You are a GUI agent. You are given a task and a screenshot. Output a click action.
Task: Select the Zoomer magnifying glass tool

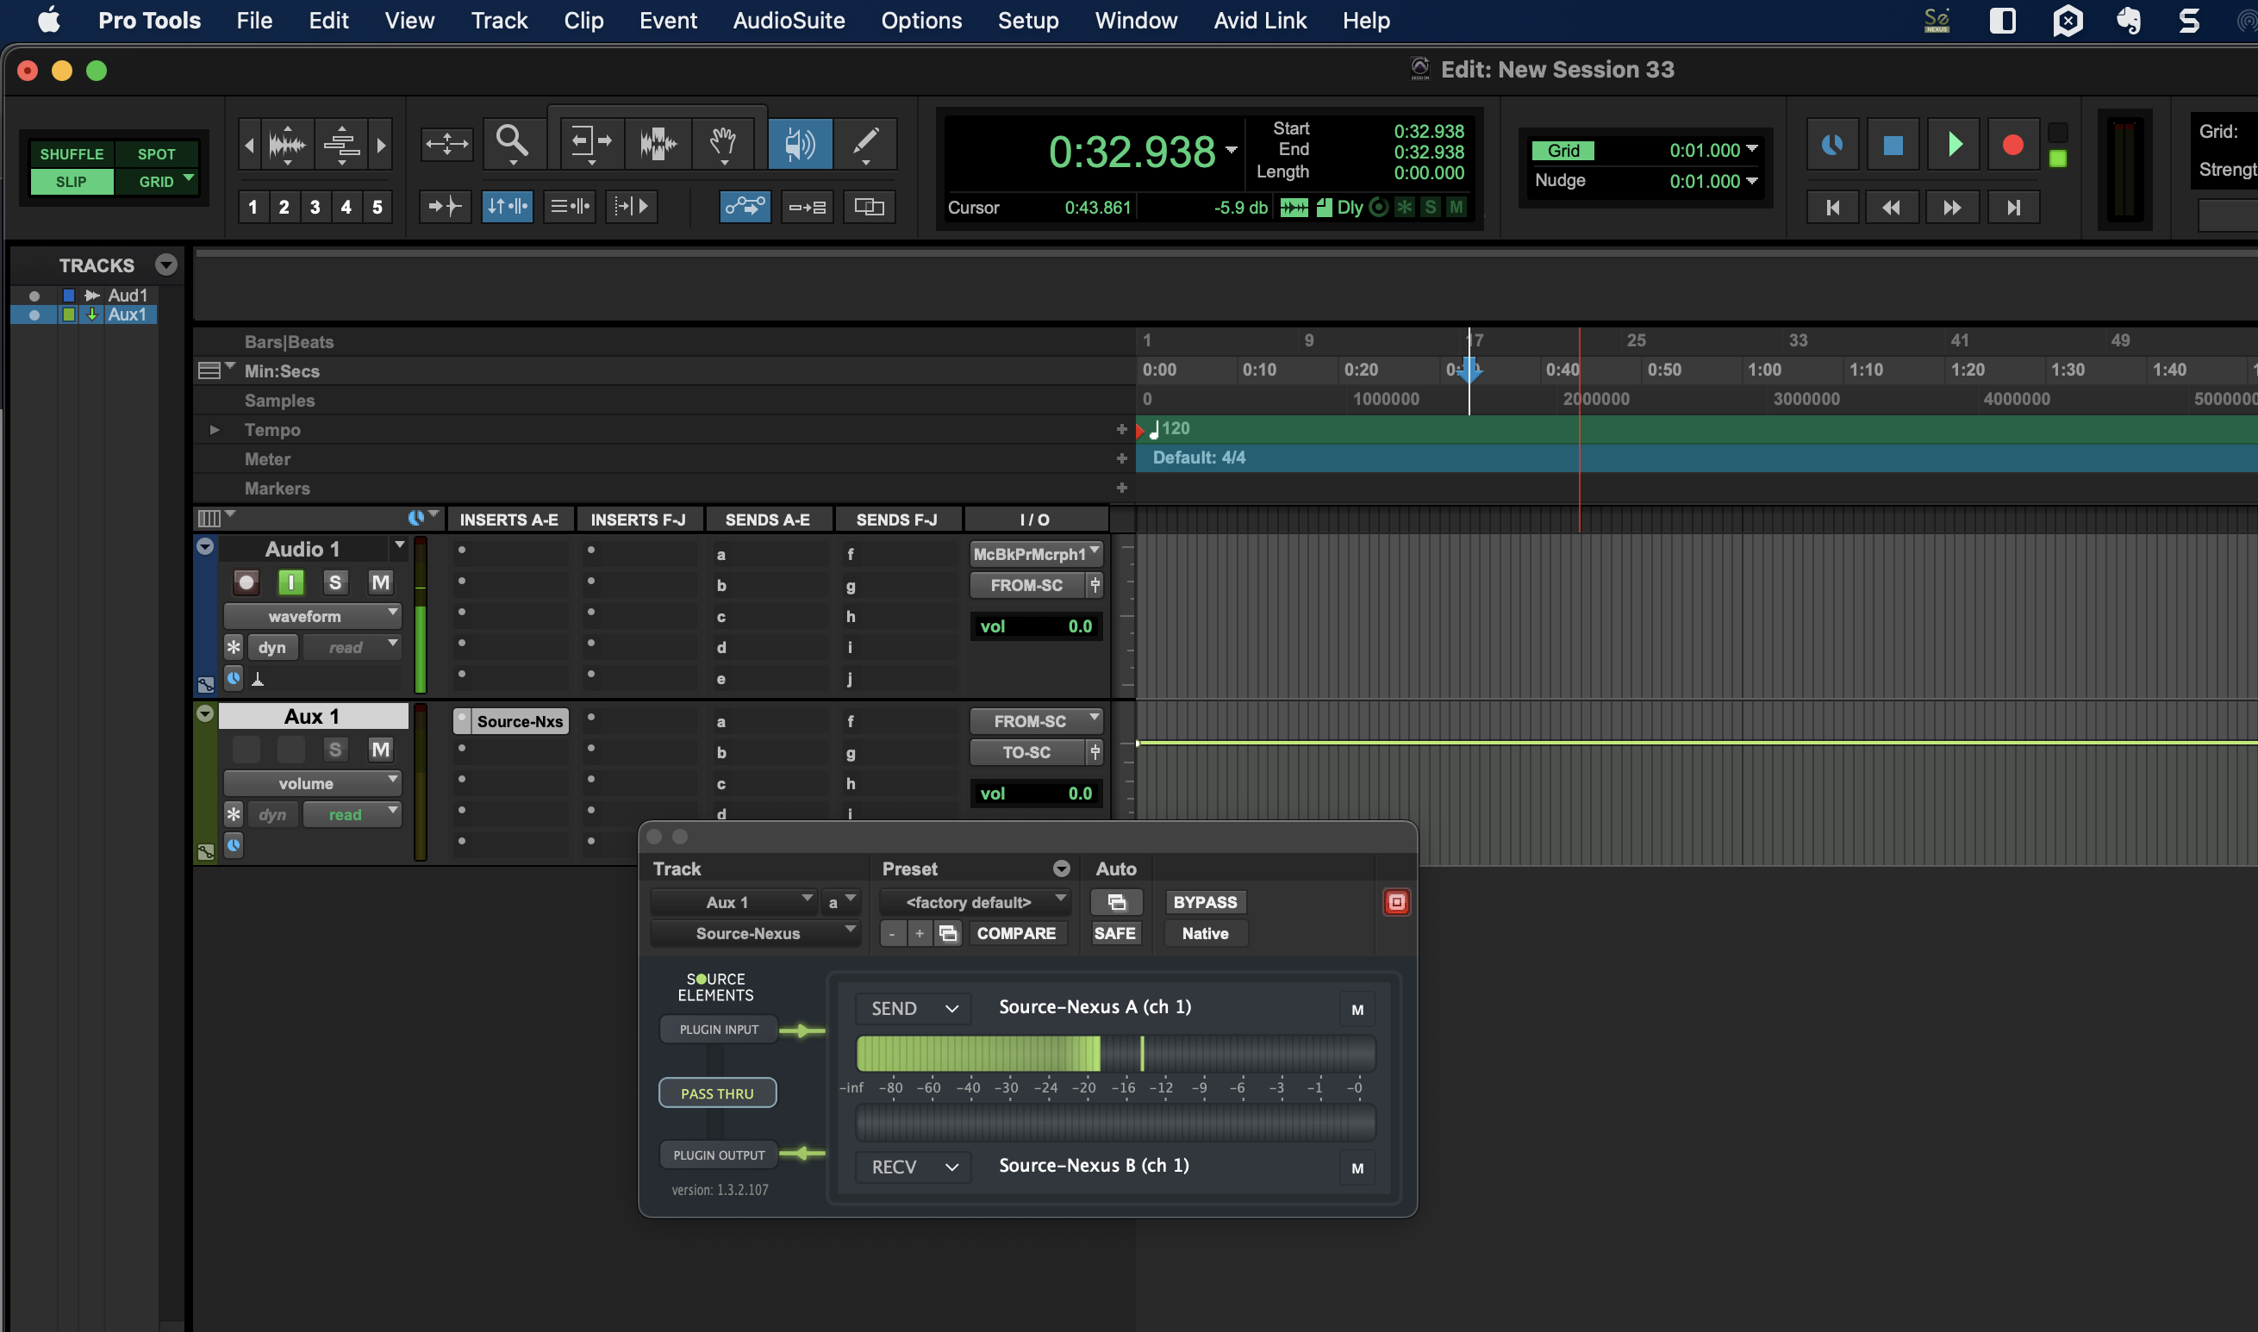click(x=513, y=142)
